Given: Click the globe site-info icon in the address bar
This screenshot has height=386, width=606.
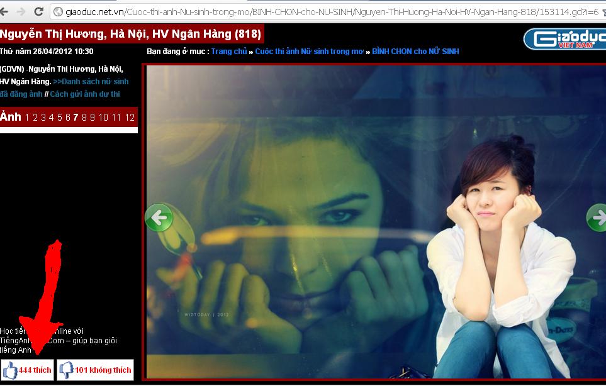Looking at the screenshot, I should pos(58,12).
